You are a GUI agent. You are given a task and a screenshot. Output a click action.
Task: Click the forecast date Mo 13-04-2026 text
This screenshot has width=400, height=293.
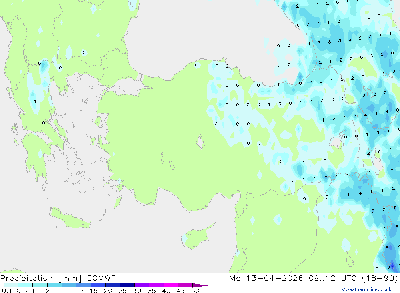(266, 278)
